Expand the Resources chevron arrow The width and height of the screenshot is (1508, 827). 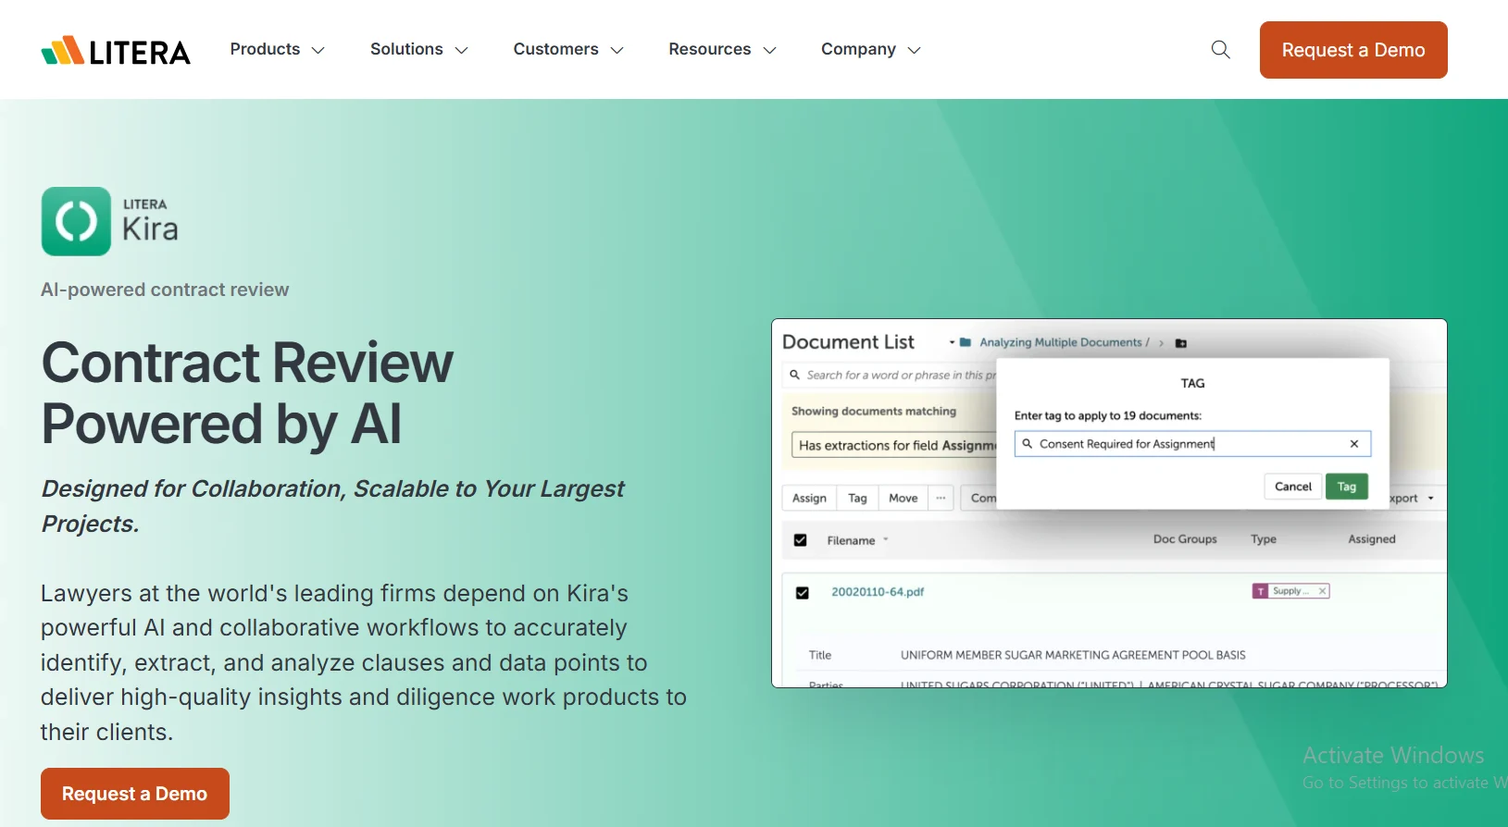tap(769, 50)
